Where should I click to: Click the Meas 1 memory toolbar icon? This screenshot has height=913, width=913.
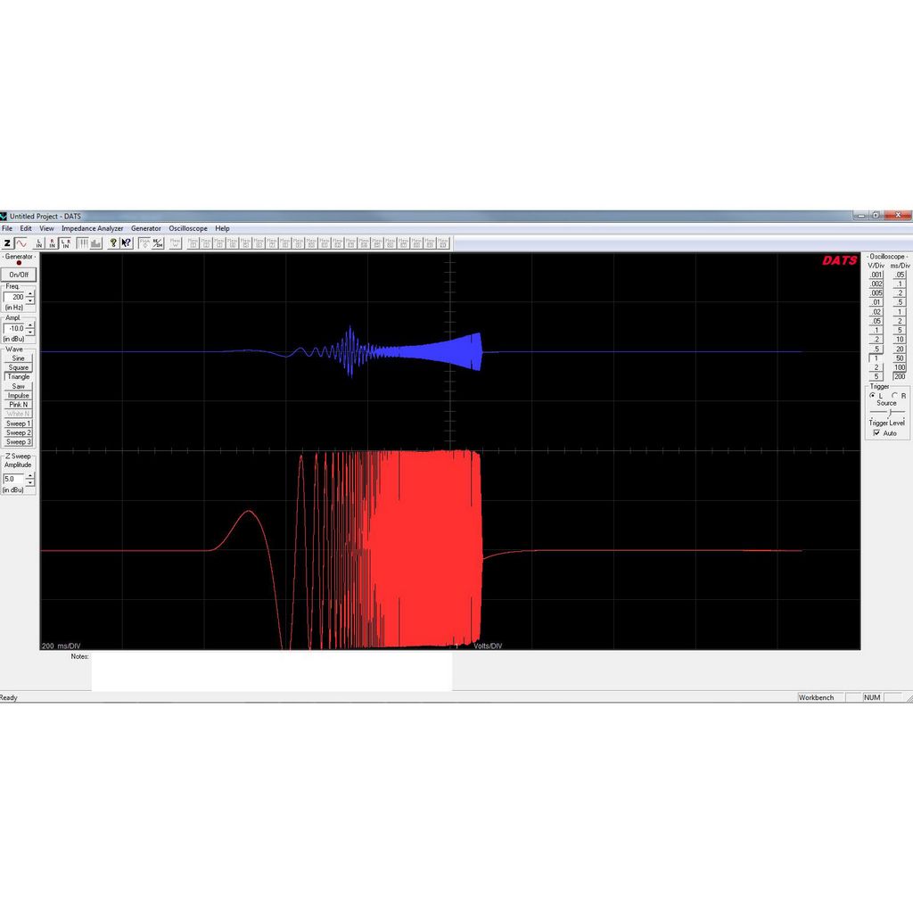[x=193, y=243]
